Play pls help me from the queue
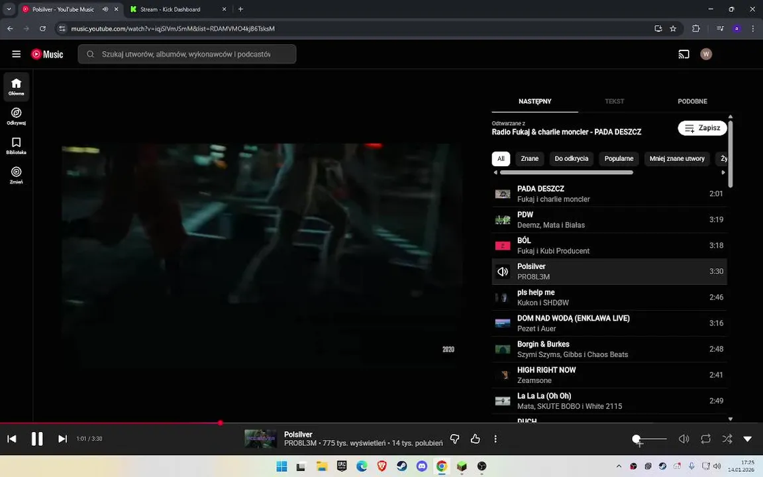763x477 pixels. (609, 297)
